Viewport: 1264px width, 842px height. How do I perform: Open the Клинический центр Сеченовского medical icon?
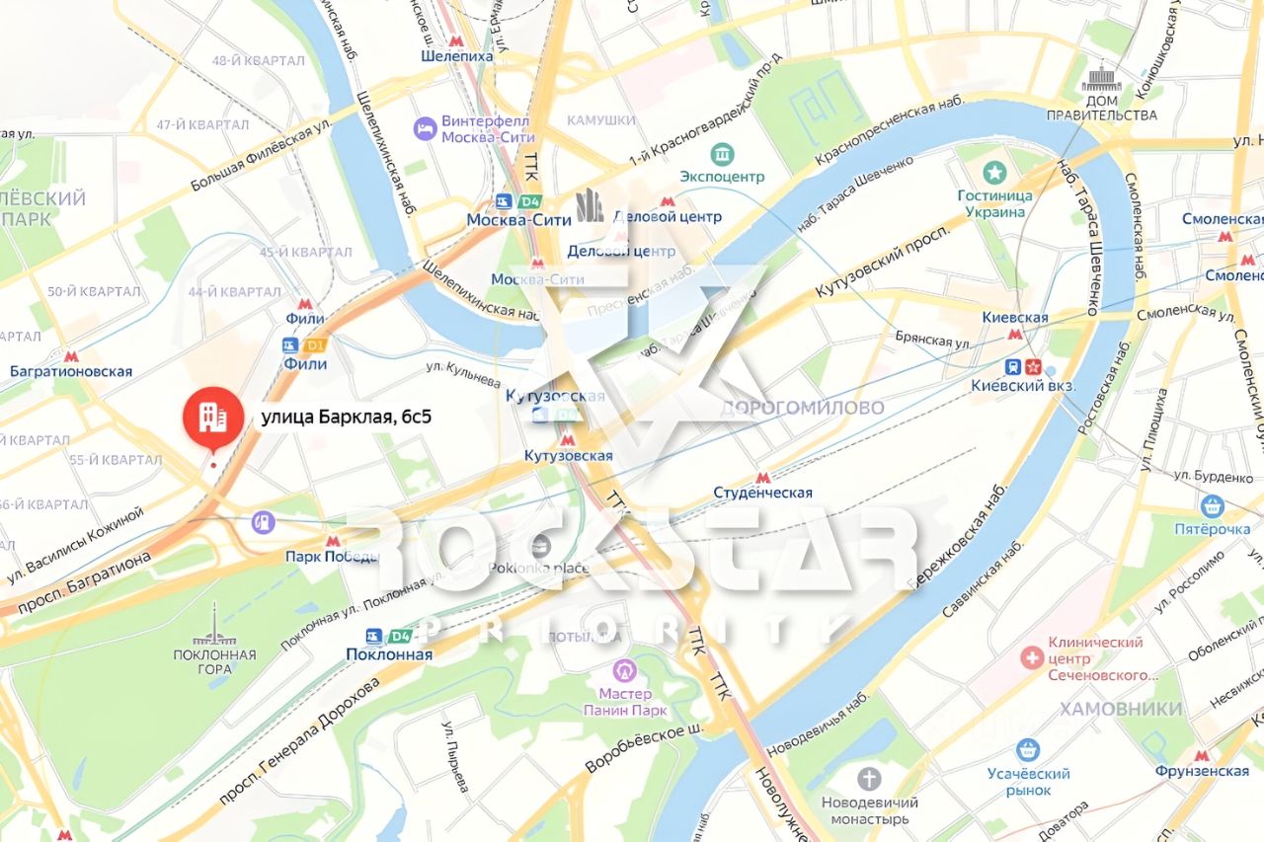tap(1033, 657)
